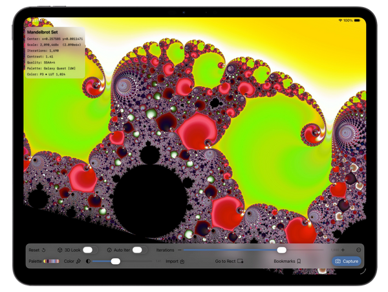Click the Palette: Galaxy Quest info line
Screen dimensions: 388x292
click(x=51, y=69)
